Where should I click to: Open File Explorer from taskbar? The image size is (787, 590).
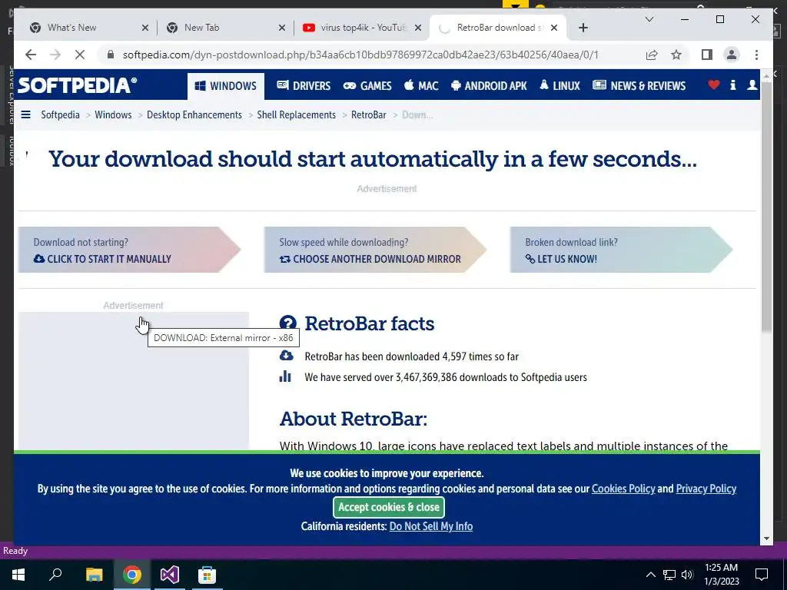point(94,575)
